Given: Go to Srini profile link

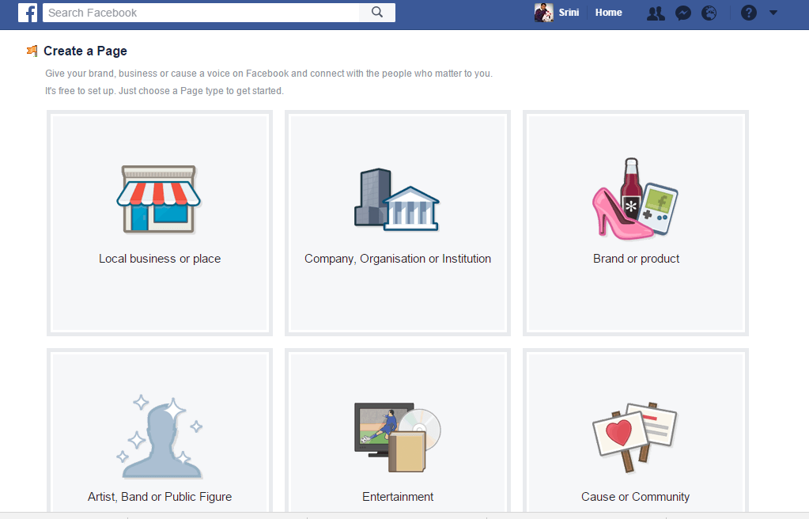Looking at the screenshot, I should pyautogui.click(x=569, y=13).
